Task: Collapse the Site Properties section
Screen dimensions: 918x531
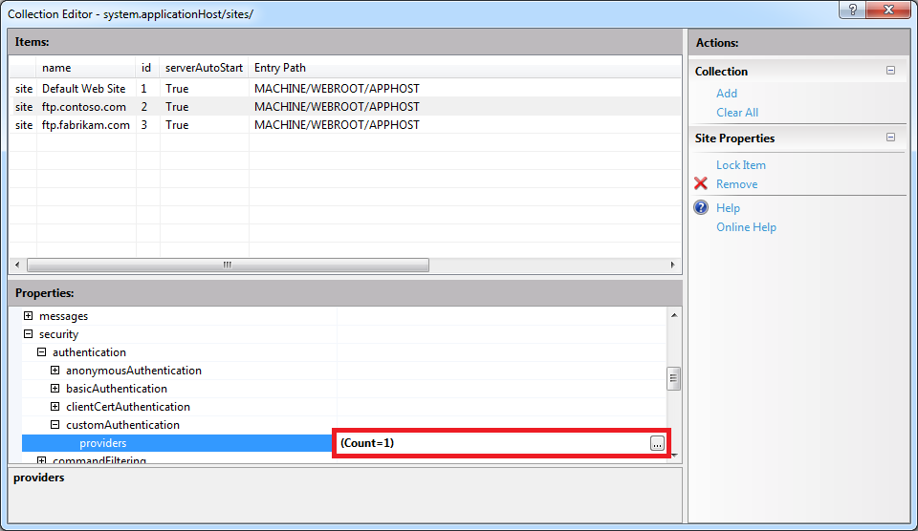Action: (x=890, y=138)
